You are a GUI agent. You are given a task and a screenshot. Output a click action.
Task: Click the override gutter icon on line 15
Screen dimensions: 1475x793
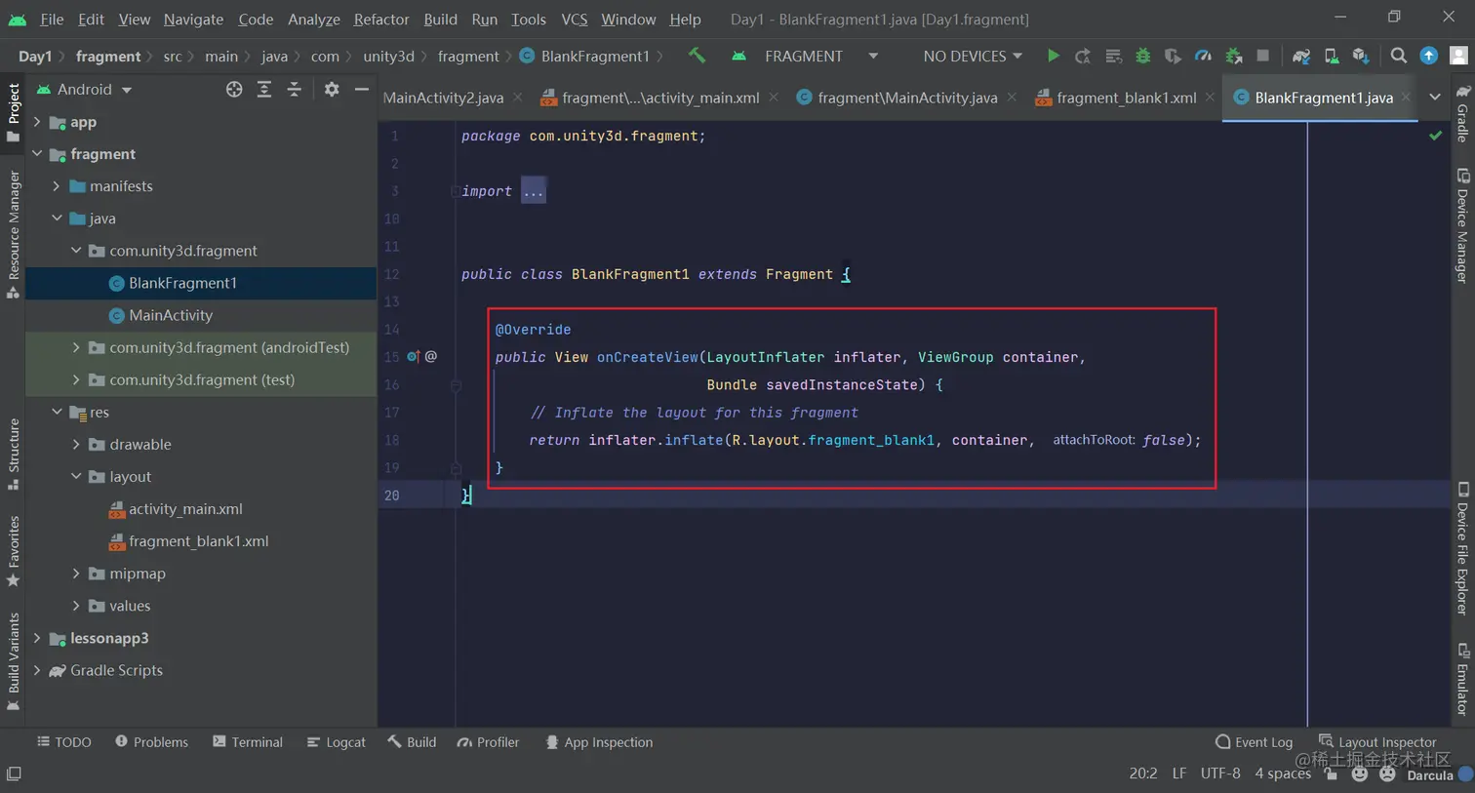(x=413, y=356)
